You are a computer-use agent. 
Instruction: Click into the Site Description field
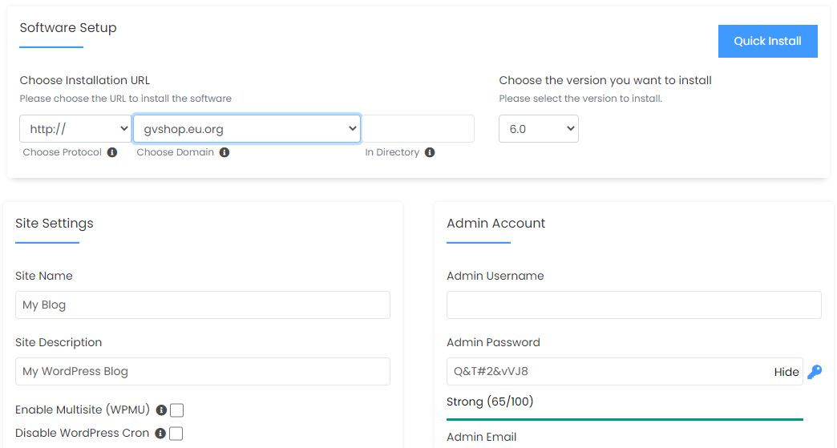[202, 372]
